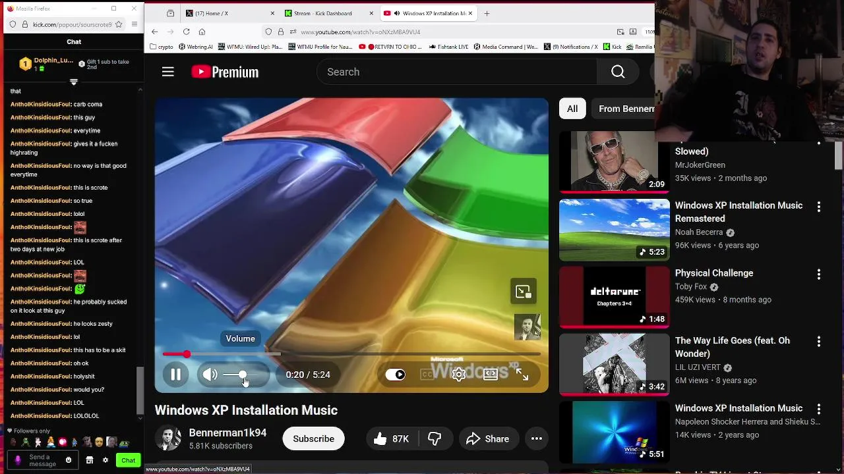Open a new browser tab
Viewport: 844px width, 474px height.
coord(487,13)
